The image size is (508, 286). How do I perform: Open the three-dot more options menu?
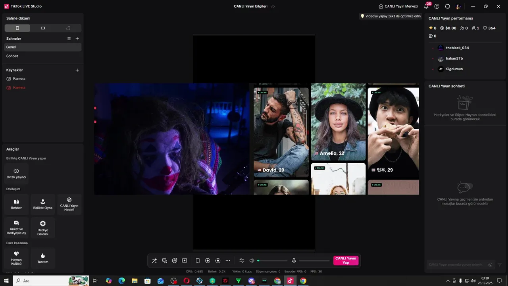[x=228, y=261]
